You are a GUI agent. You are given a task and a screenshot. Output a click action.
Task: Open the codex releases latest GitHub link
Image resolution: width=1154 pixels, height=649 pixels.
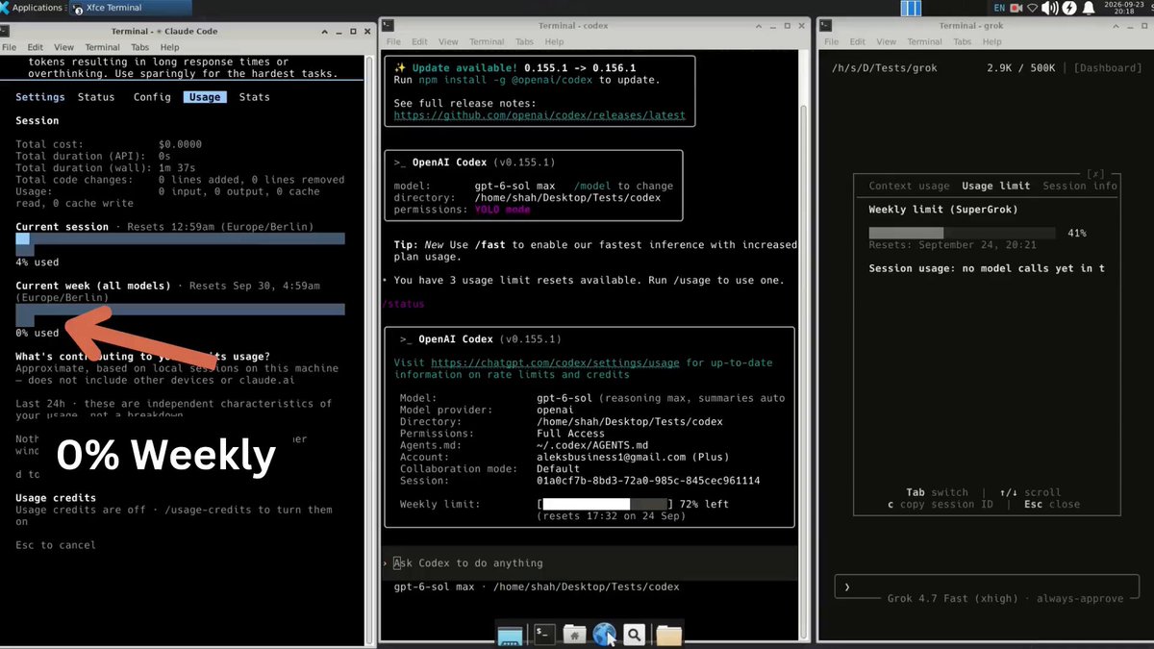(x=539, y=115)
